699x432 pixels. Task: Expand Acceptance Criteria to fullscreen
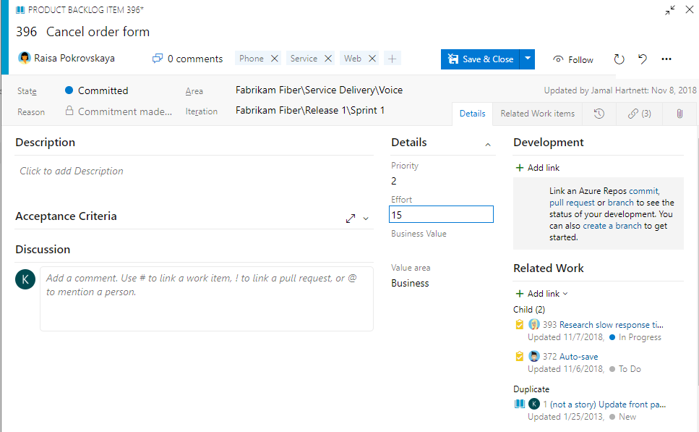pyautogui.click(x=351, y=217)
